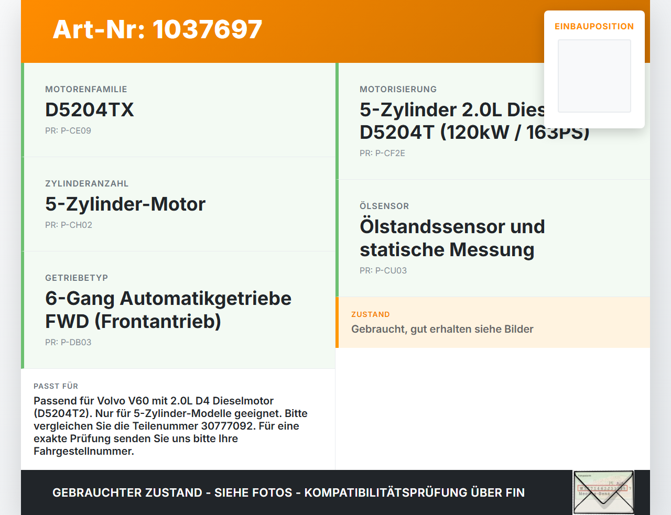Click the Einbauposition heading label
671x515 pixels.
[594, 26]
